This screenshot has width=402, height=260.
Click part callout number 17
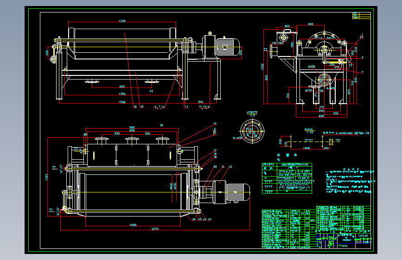pyautogui.click(x=215, y=151)
